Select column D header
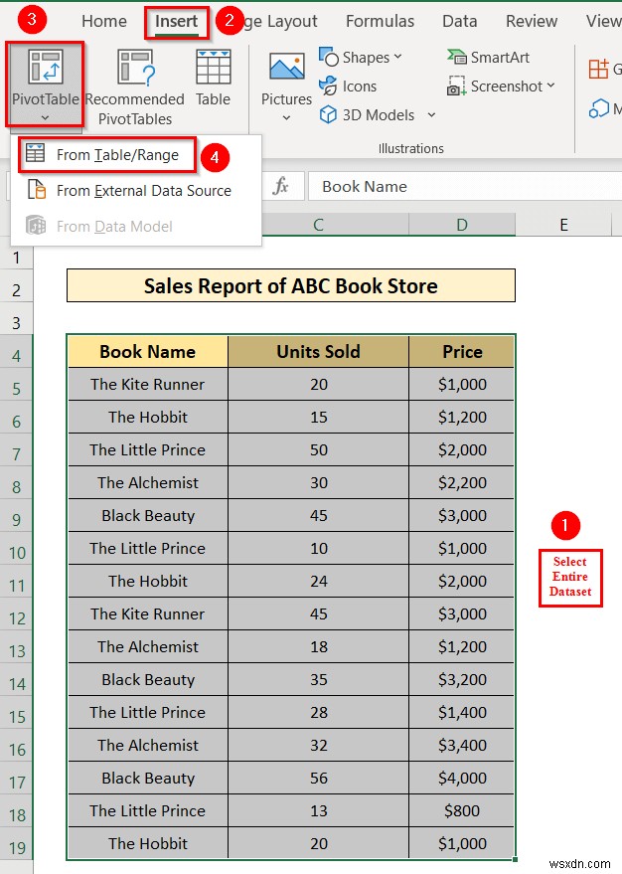 [x=462, y=225]
